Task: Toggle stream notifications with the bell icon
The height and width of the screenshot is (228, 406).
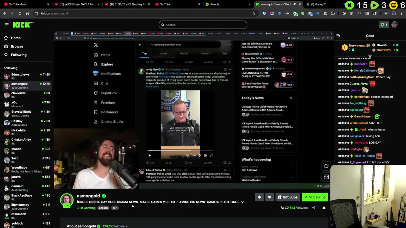Action: [259, 197]
